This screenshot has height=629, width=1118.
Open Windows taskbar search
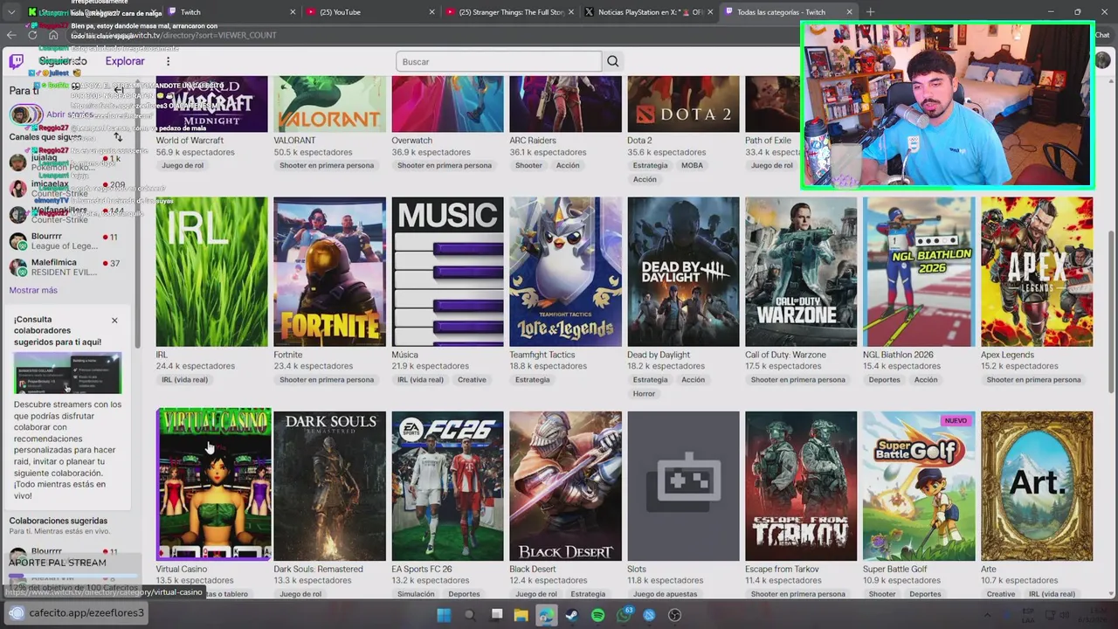[470, 615]
